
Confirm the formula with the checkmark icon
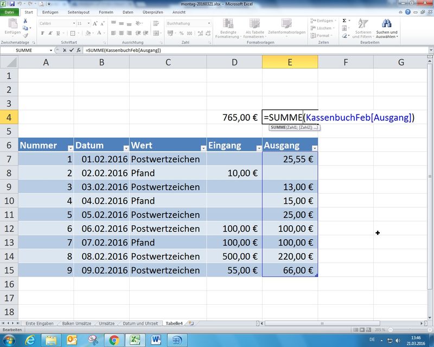(x=72, y=50)
